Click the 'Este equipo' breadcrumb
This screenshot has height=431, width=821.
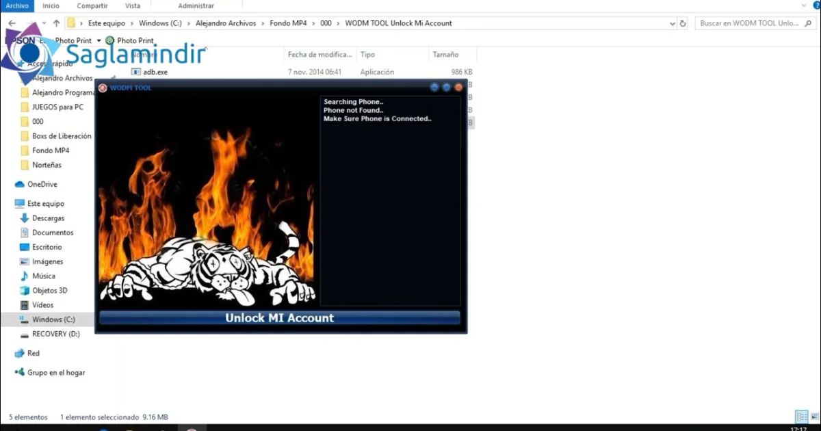[x=107, y=23]
